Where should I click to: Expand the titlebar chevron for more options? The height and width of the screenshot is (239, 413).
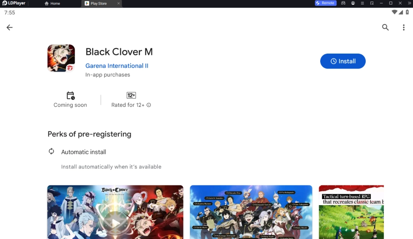point(410,3)
